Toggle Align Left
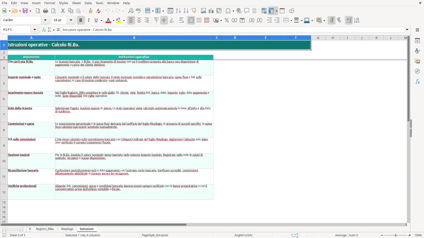 131,20
